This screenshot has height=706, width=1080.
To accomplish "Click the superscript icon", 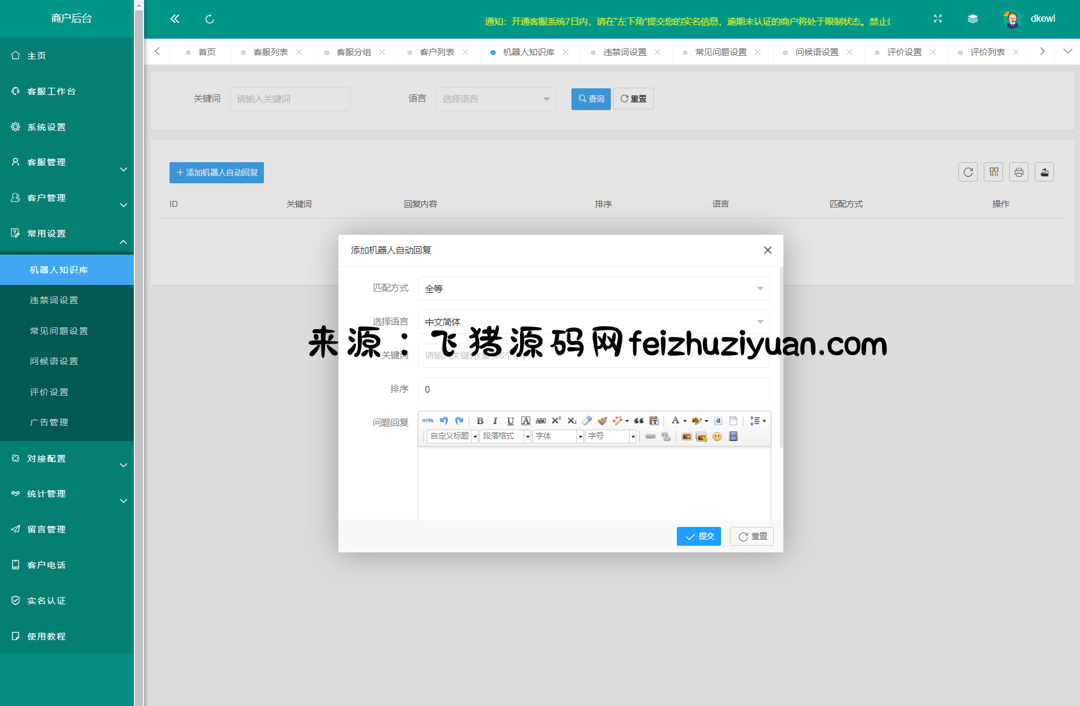I will (x=556, y=421).
